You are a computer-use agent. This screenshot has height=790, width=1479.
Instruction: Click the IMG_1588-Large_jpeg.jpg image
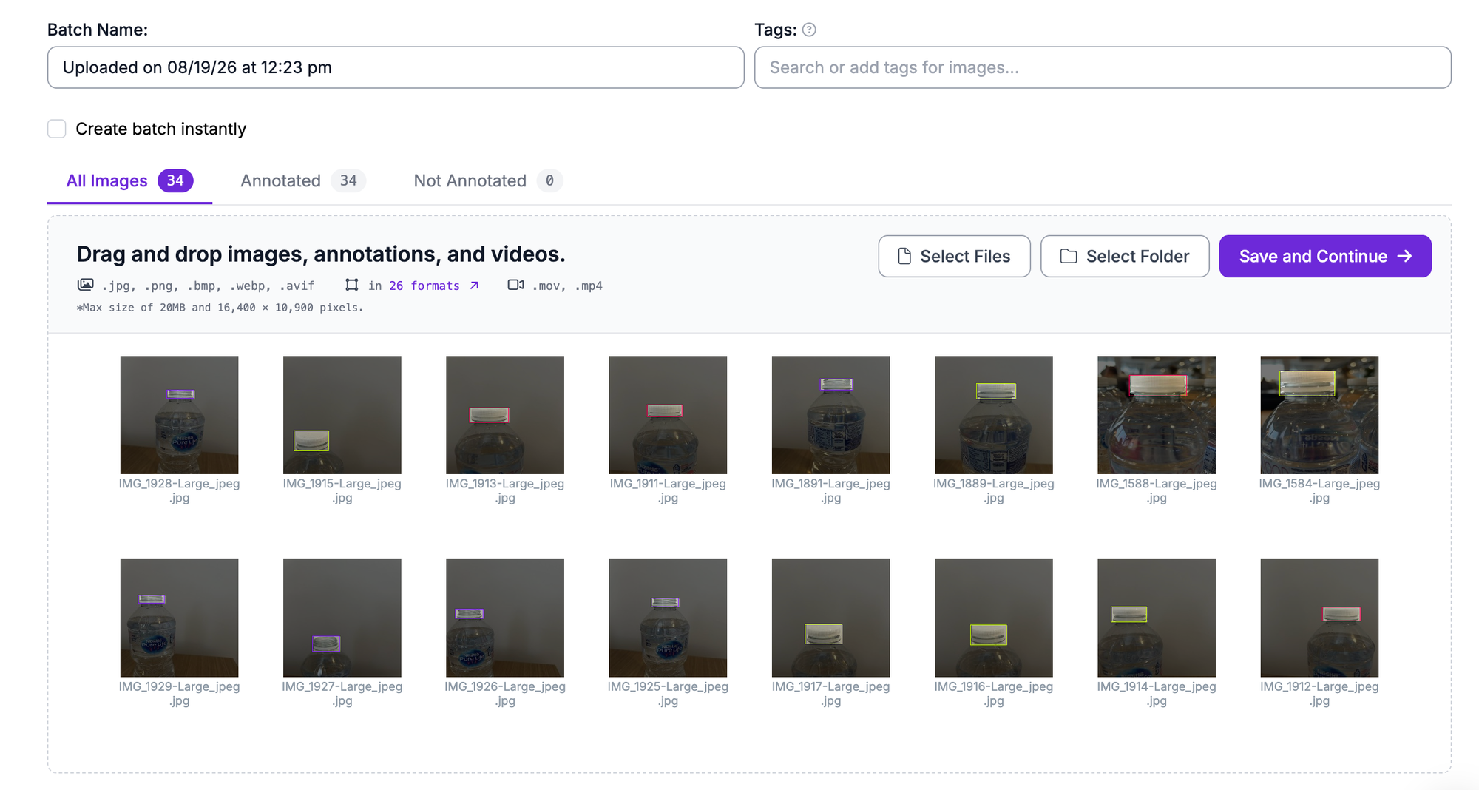(x=1157, y=415)
